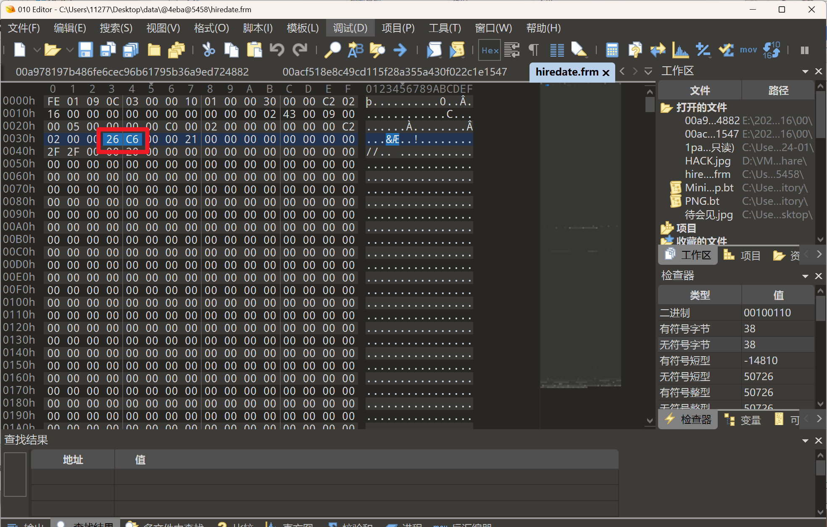Click the 地址 column header
The height and width of the screenshot is (527, 827).
[73, 460]
